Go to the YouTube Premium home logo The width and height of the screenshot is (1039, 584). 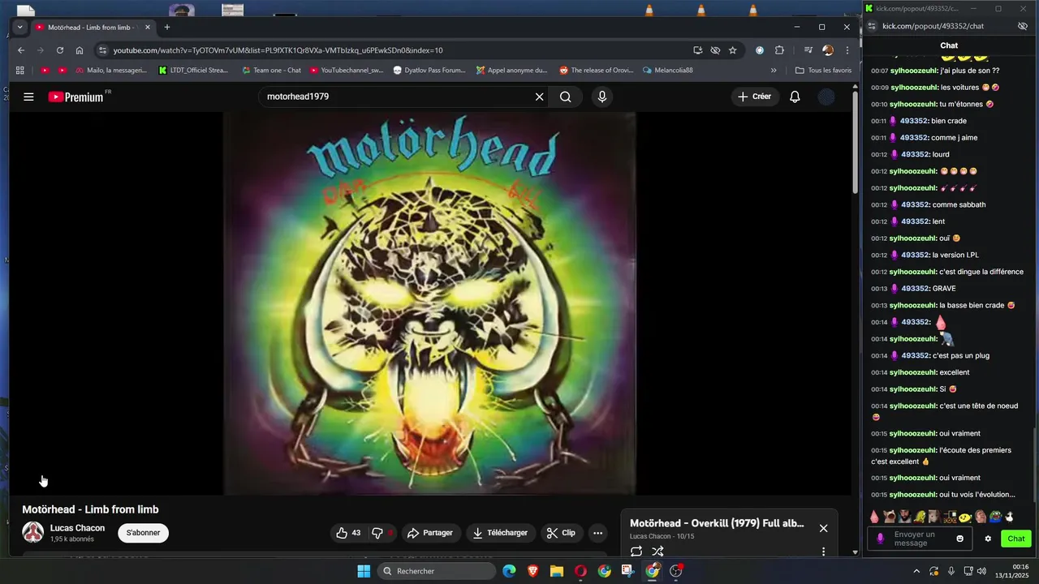[x=76, y=97]
